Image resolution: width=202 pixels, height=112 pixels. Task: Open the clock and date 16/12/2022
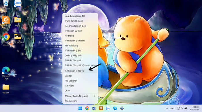[x=194, y=108]
